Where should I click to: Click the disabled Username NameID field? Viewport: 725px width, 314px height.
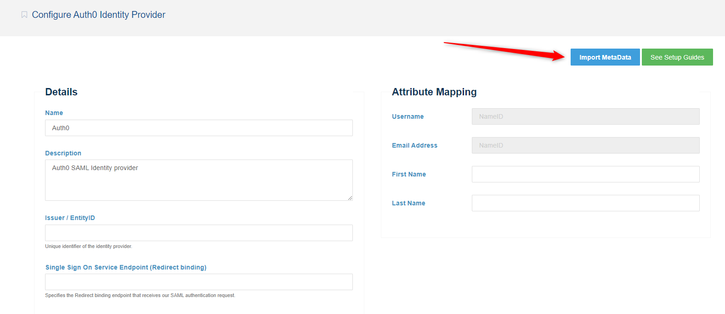point(585,116)
